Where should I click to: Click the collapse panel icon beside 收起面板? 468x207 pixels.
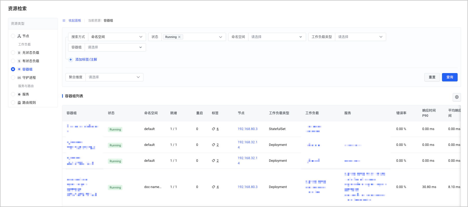[x=64, y=21]
